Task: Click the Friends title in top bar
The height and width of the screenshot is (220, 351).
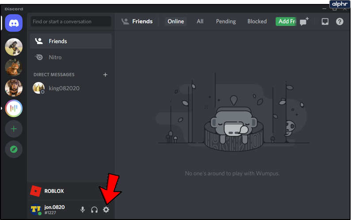Action: [x=142, y=22]
